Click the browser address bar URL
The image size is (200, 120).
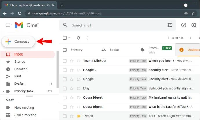(67, 13)
